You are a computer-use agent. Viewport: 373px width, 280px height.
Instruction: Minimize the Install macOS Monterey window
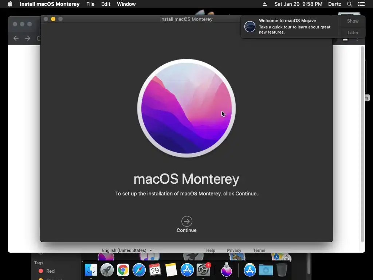(53, 19)
